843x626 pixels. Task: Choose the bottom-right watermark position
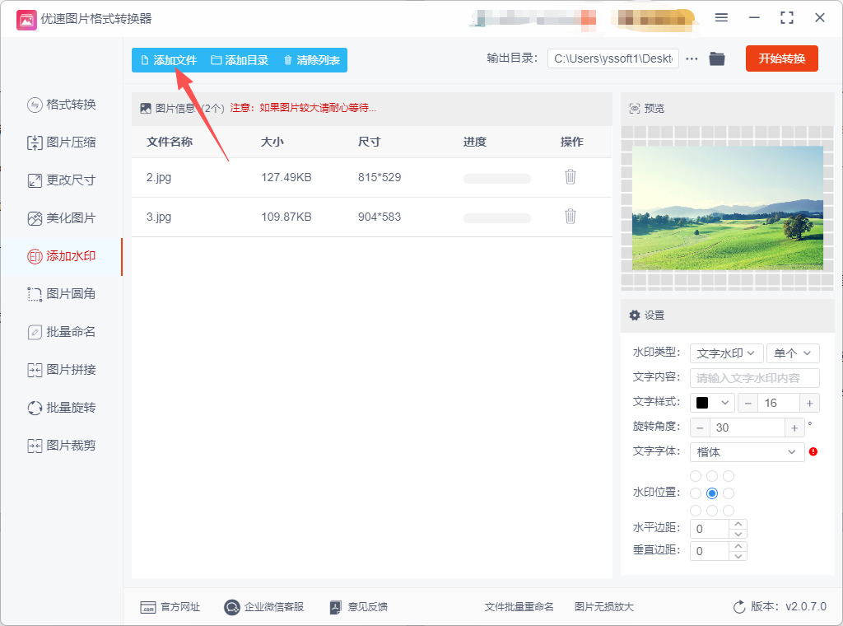point(729,511)
